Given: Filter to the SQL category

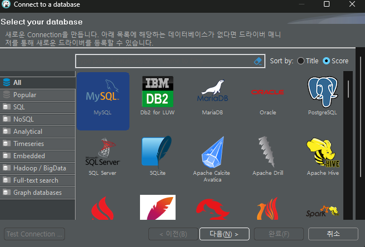Looking at the screenshot, I should click(x=37, y=107).
